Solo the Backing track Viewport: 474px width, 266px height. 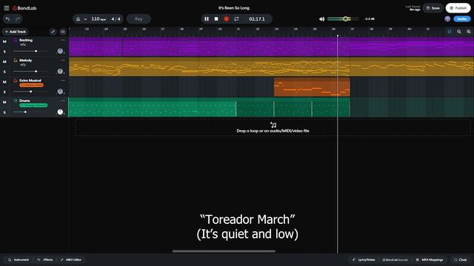pyautogui.click(x=4, y=52)
